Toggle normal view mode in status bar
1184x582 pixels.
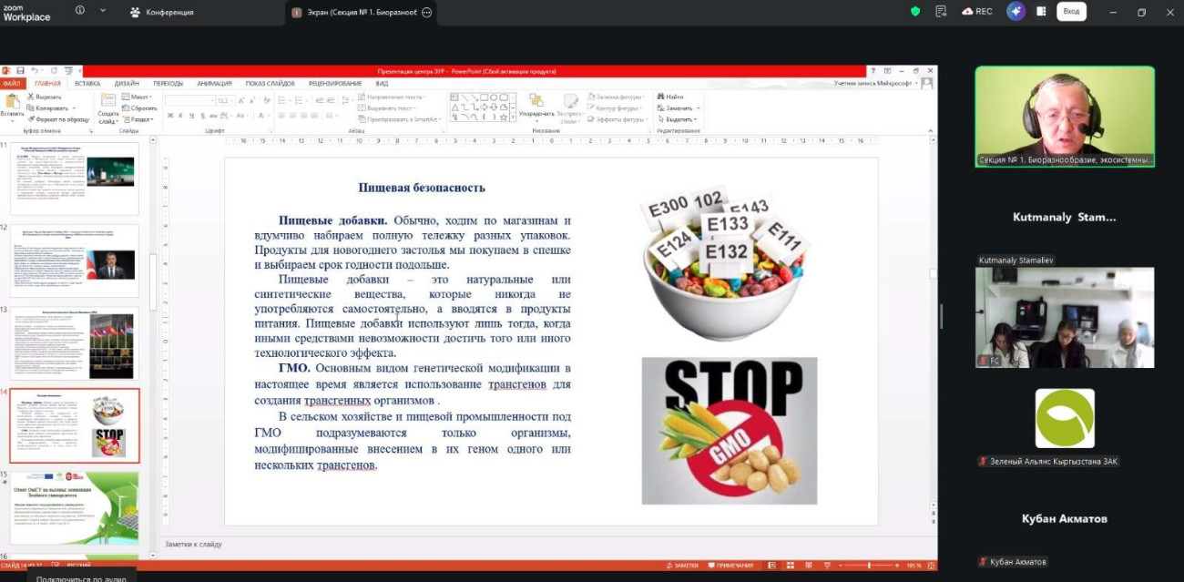(772, 566)
